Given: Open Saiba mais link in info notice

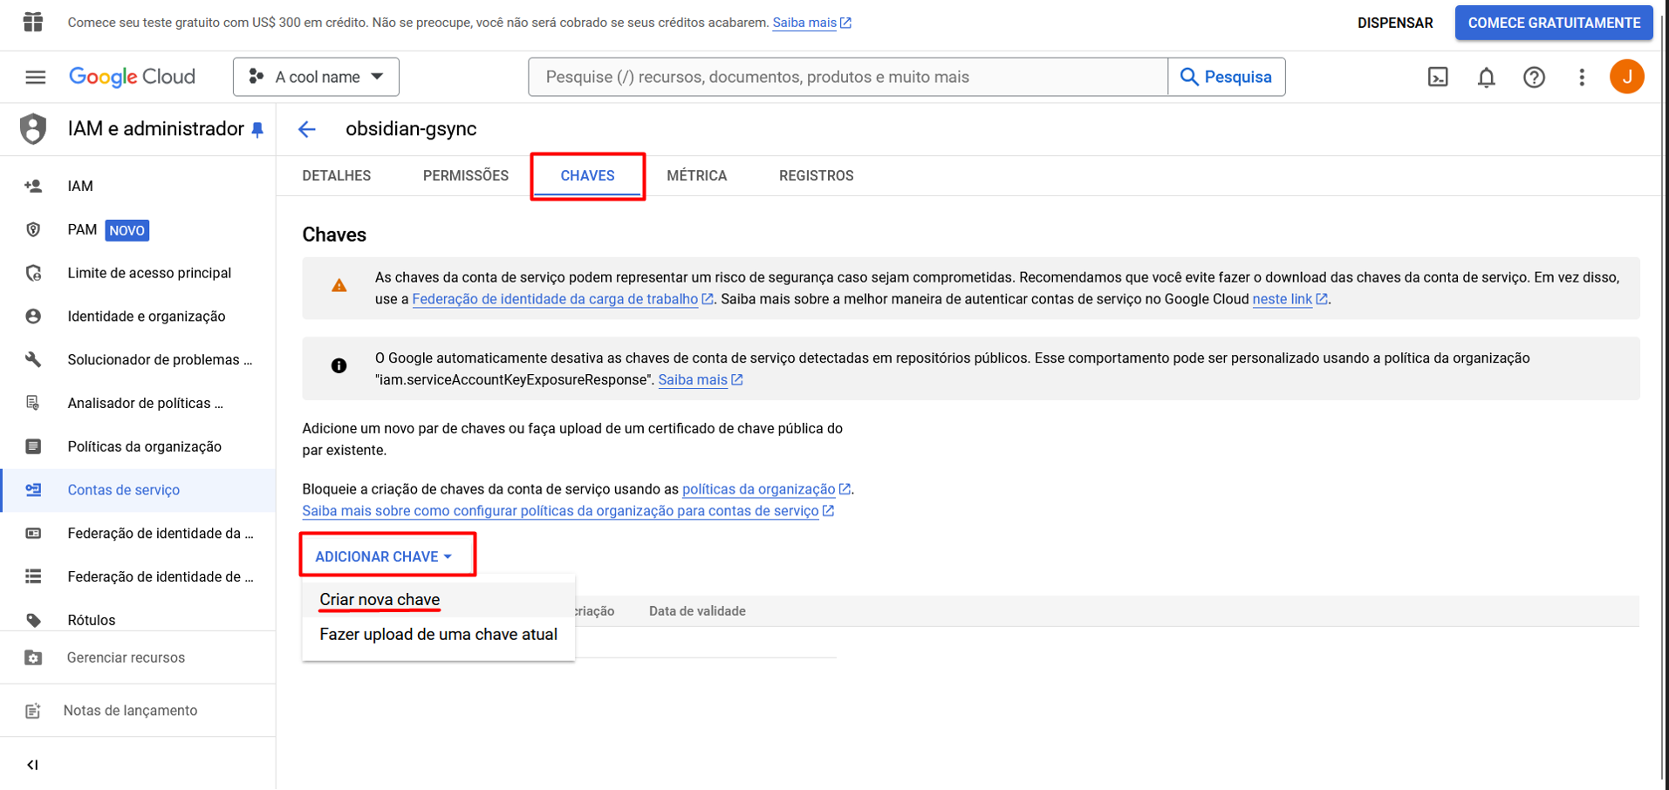Looking at the screenshot, I should pos(700,380).
